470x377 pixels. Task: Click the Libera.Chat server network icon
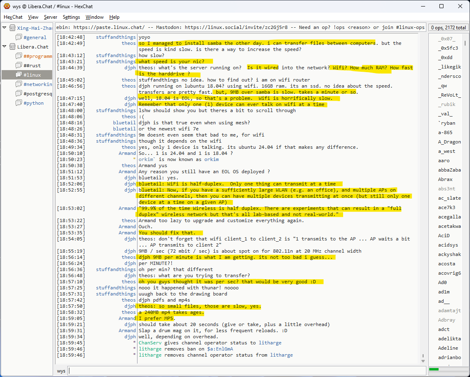(12, 47)
